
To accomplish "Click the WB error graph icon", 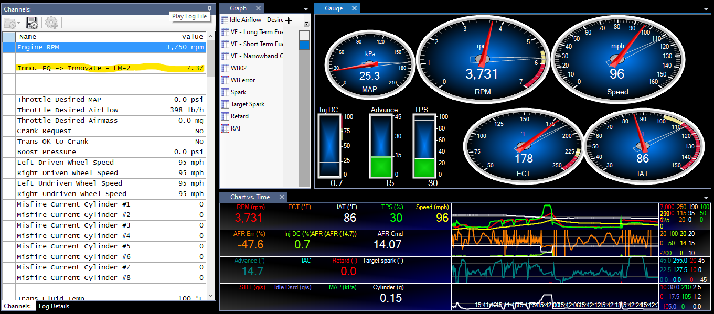I will (x=225, y=80).
